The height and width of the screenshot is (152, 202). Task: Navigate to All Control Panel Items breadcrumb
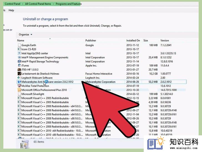click(x=38, y=4)
